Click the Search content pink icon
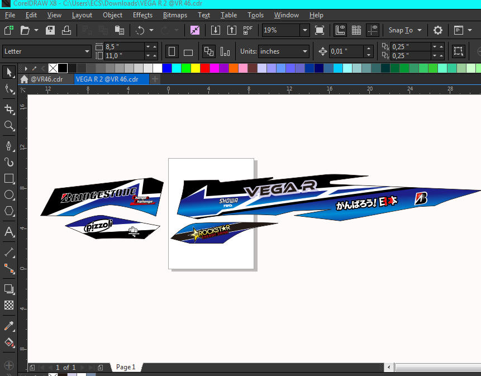Screen dimensions: 481x376 (x=195, y=30)
